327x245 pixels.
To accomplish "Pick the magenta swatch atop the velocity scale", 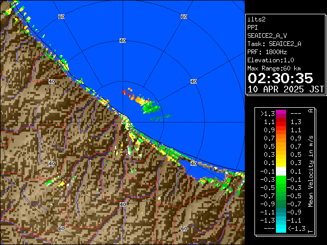I will pyautogui.click(x=281, y=114).
